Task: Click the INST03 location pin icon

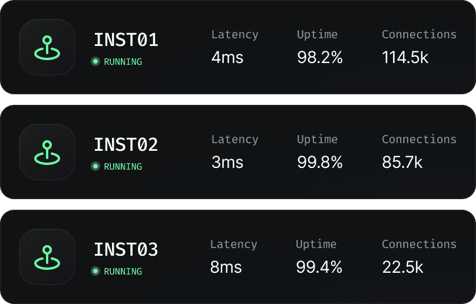Action: [x=47, y=257]
